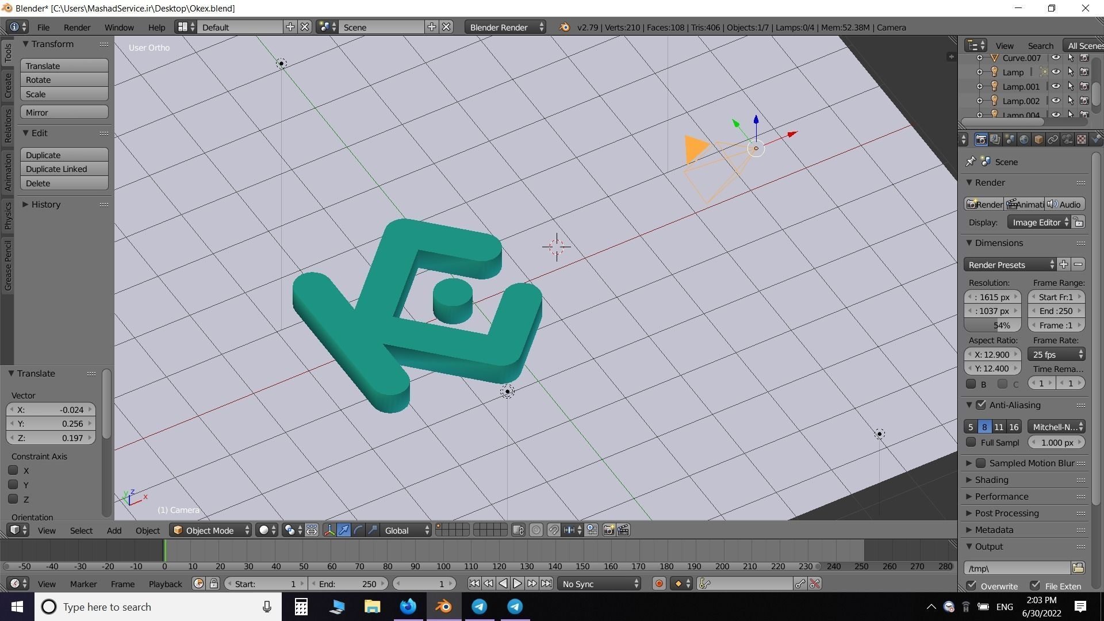Open the Render Layers properties tab
The height and width of the screenshot is (621, 1104).
[x=995, y=140]
